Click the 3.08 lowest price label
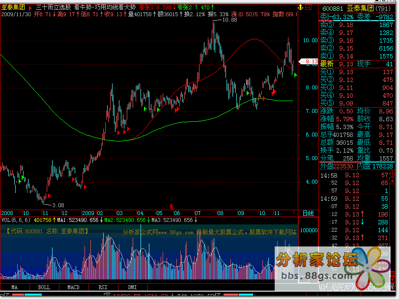Viewport: 399px width, 299px height. (58, 205)
